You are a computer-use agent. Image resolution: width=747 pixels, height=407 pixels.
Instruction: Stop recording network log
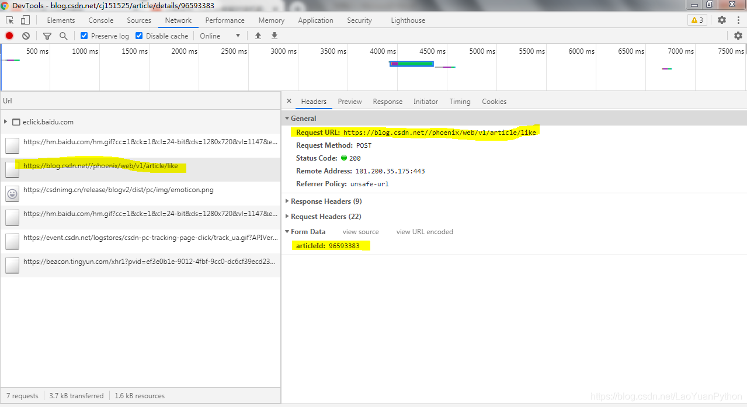[9, 36]
